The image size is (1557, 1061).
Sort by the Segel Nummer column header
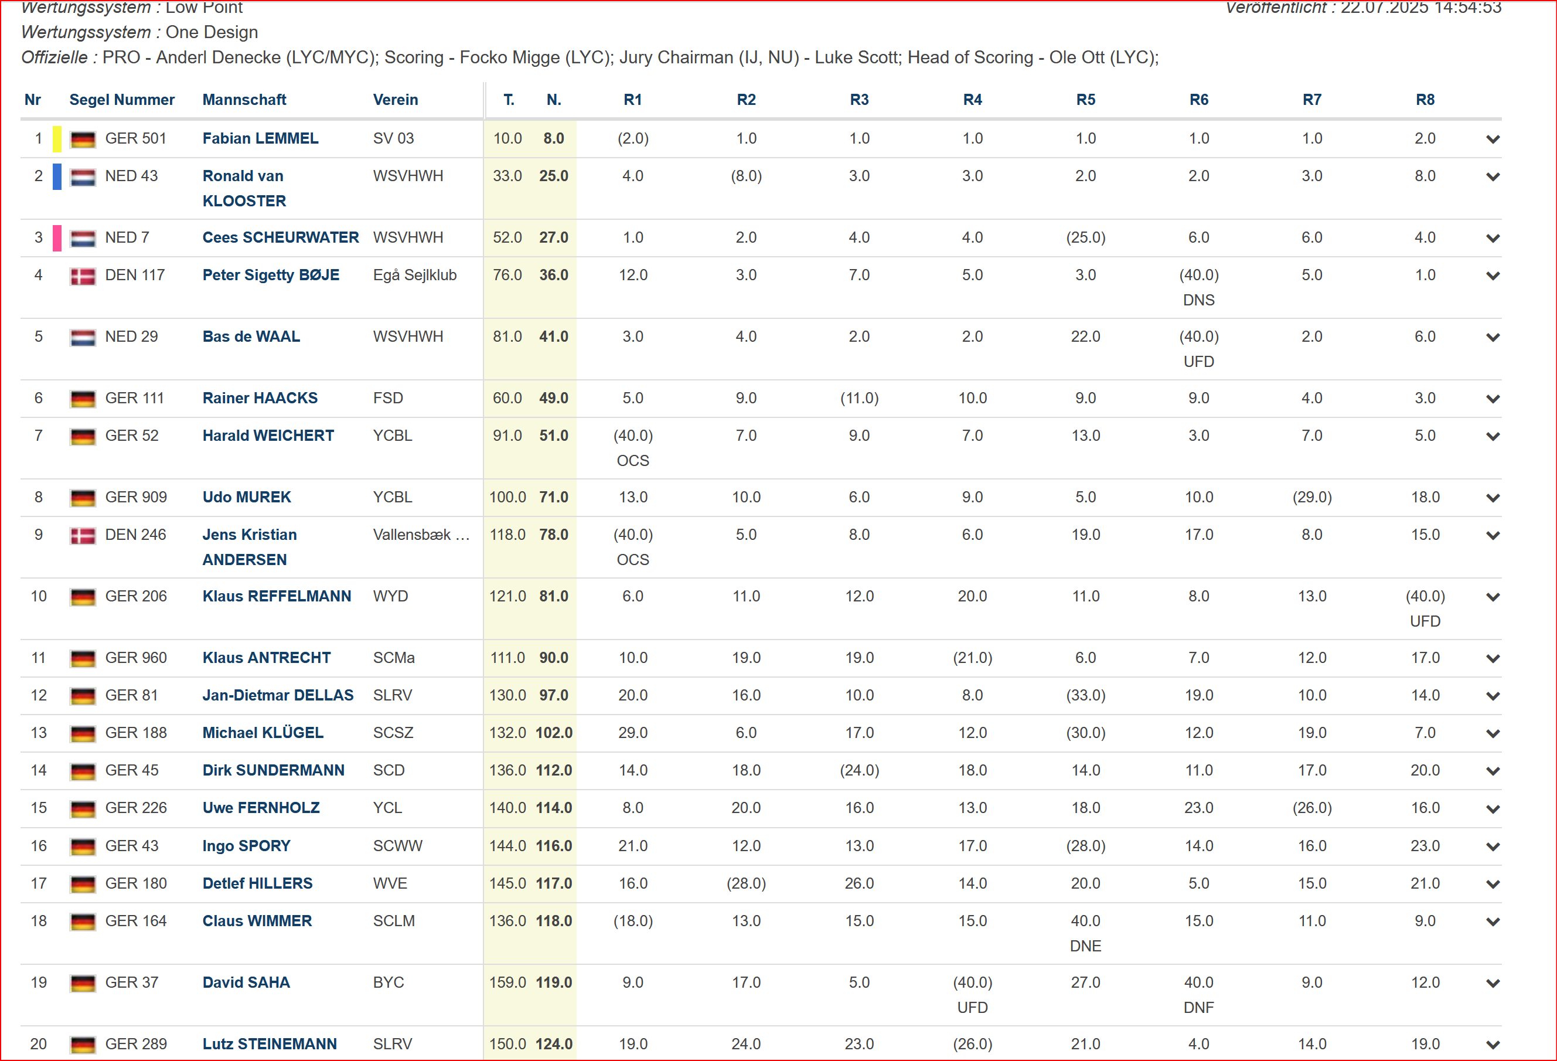(122, 100)
